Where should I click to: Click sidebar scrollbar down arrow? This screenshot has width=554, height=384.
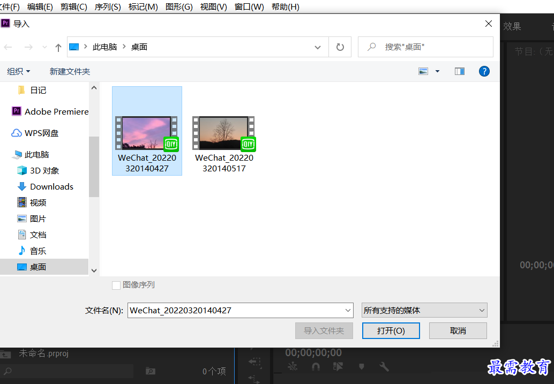pos(94,270)
